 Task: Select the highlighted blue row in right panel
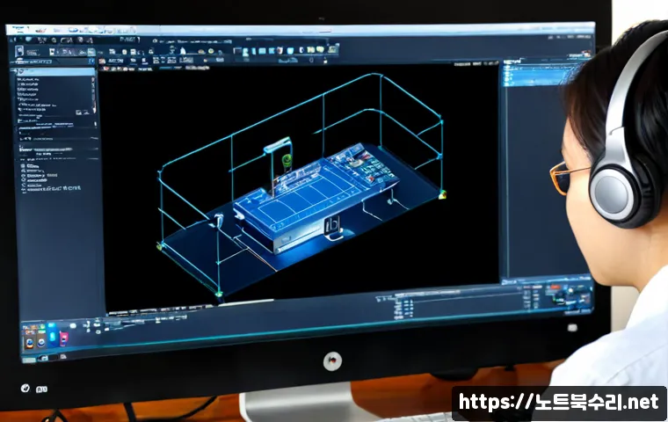coord(534,76)
